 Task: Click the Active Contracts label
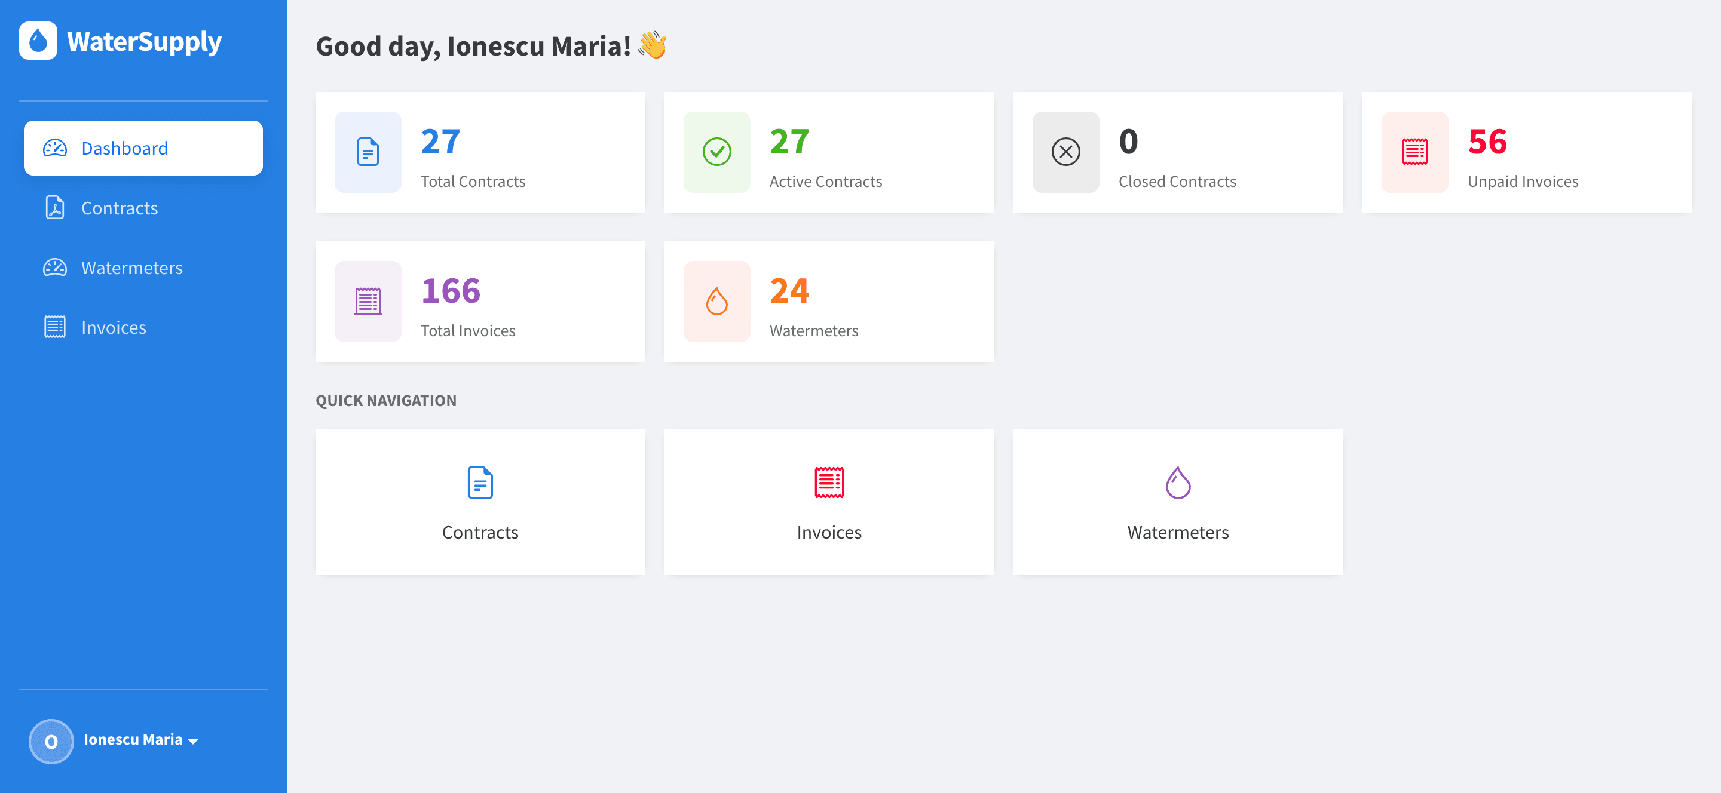coord(826,182)
